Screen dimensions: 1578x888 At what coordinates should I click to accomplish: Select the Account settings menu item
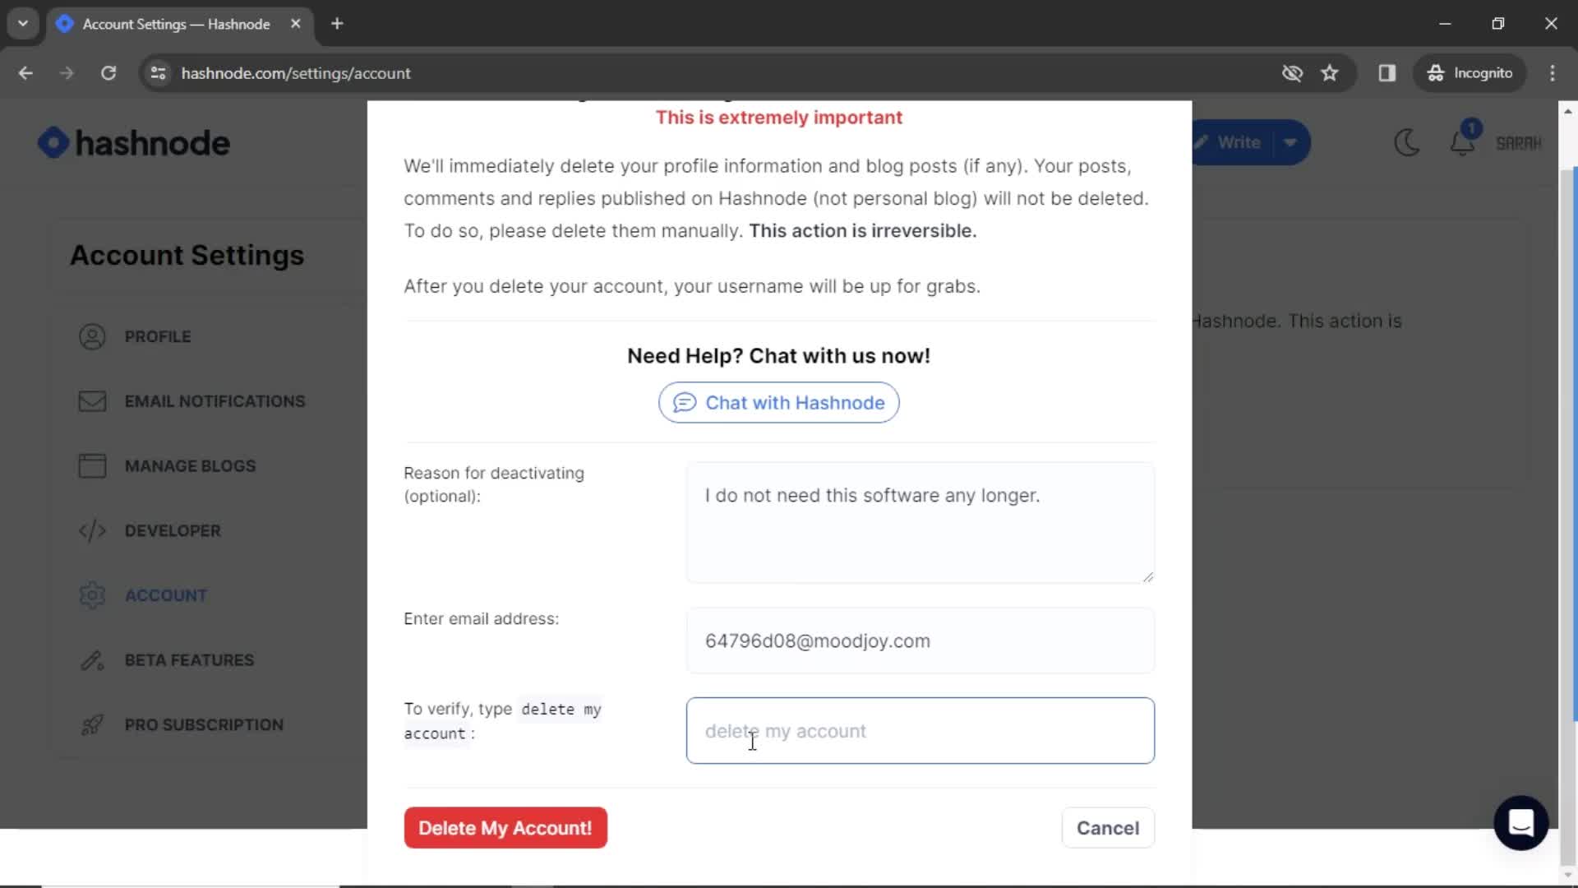166,595
